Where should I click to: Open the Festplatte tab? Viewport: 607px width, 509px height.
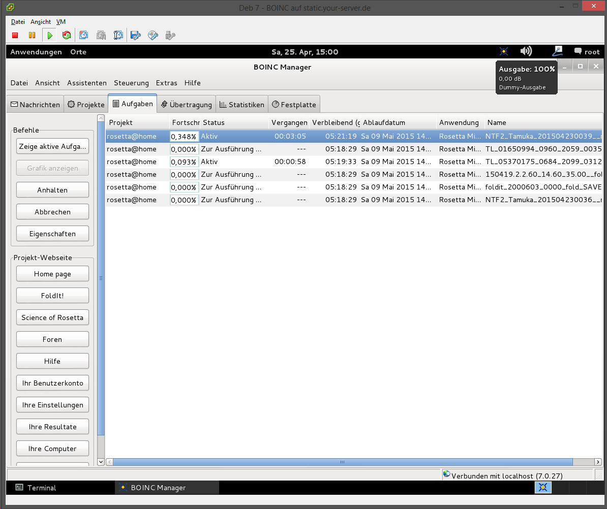294,105
